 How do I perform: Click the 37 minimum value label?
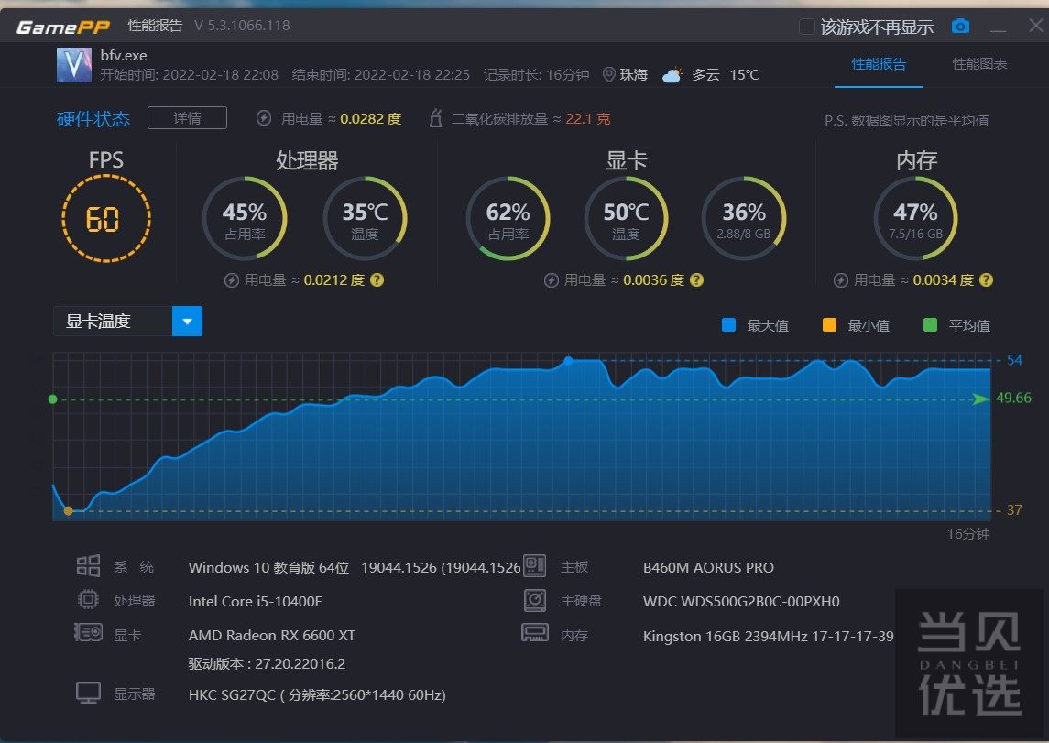tap(1014, 510)
